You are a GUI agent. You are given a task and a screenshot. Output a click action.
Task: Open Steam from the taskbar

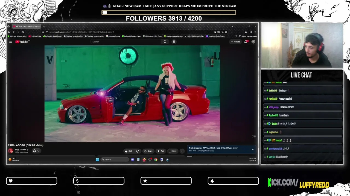(167, 160)
